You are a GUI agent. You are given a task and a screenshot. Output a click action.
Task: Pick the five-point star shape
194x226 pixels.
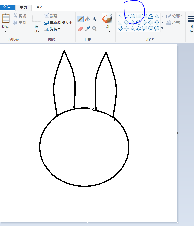point(132,28)
